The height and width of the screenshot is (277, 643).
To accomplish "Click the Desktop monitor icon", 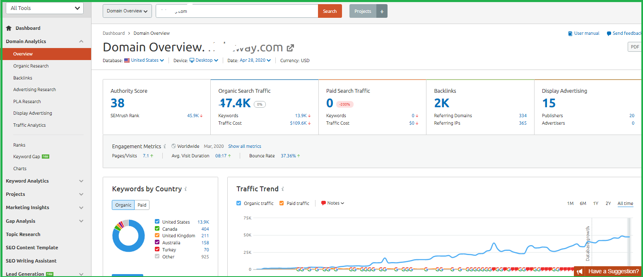I will (x=192, y=60).
